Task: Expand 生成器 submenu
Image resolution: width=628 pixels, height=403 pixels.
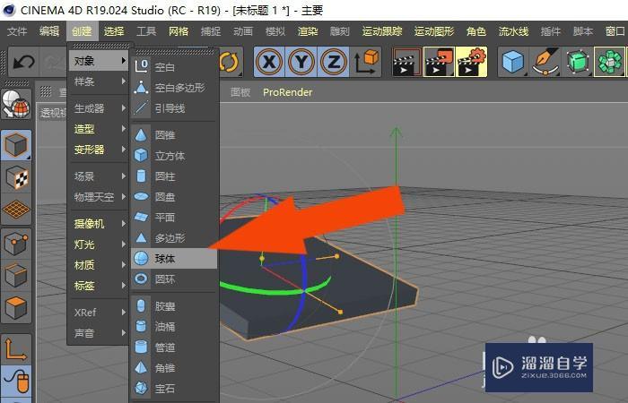Action: tap(99, 108)
